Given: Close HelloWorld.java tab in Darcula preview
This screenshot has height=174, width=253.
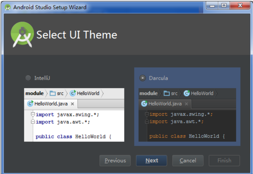Looking at the screenshot, I should (x=186, y=104).
